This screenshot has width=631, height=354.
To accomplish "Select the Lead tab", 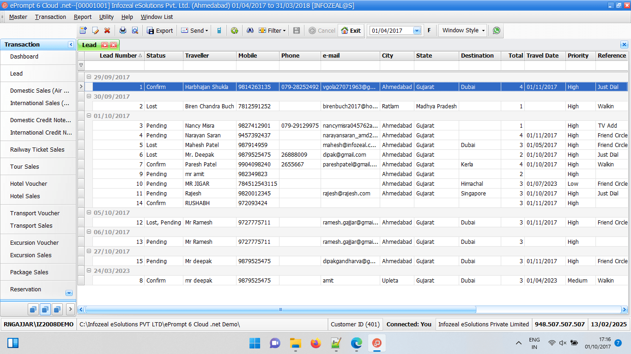I will tap(90, 45).
